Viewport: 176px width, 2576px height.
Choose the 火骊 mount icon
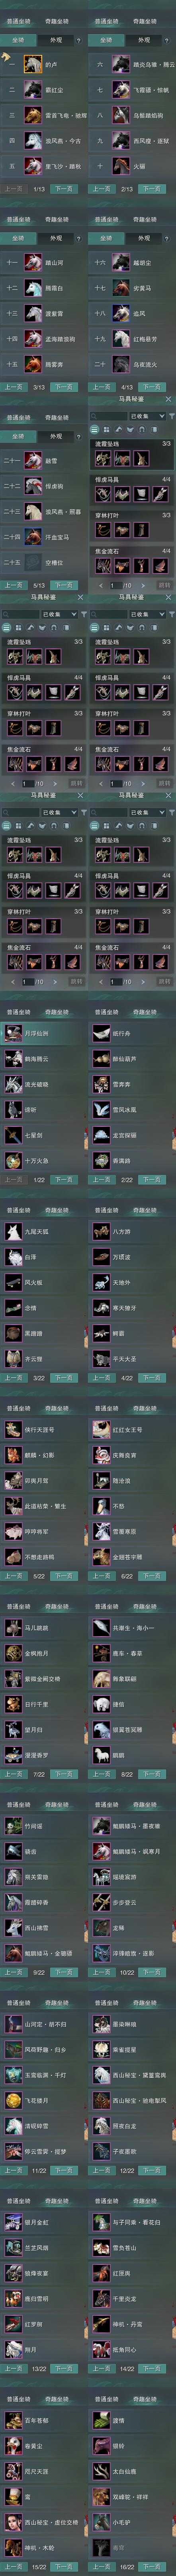click(120, 166)
